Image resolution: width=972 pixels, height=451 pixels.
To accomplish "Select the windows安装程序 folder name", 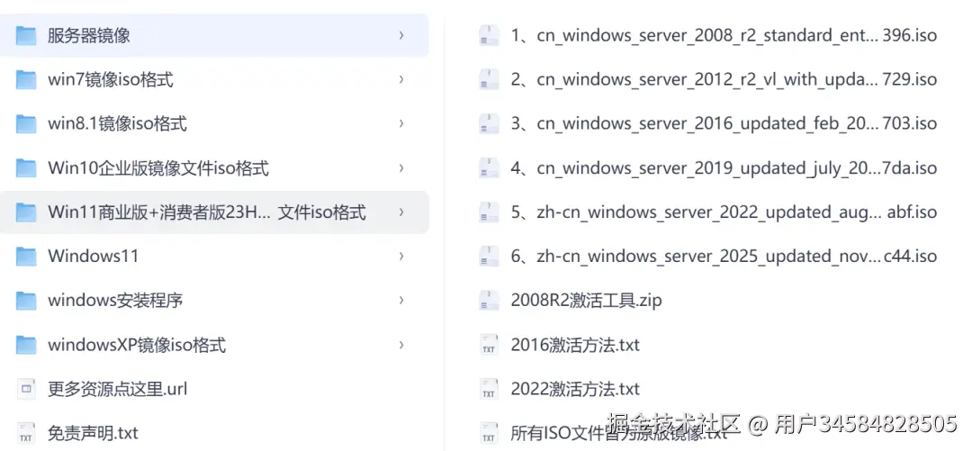I will [x=115, y=301].
